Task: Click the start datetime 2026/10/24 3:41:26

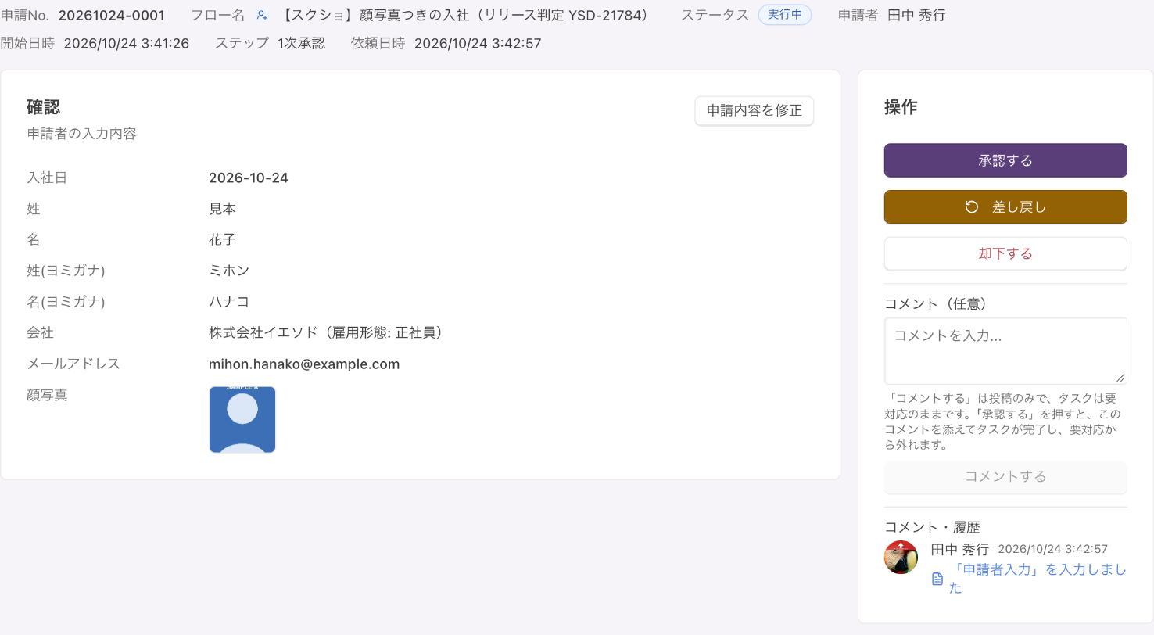Action: (x=127, y=43)
